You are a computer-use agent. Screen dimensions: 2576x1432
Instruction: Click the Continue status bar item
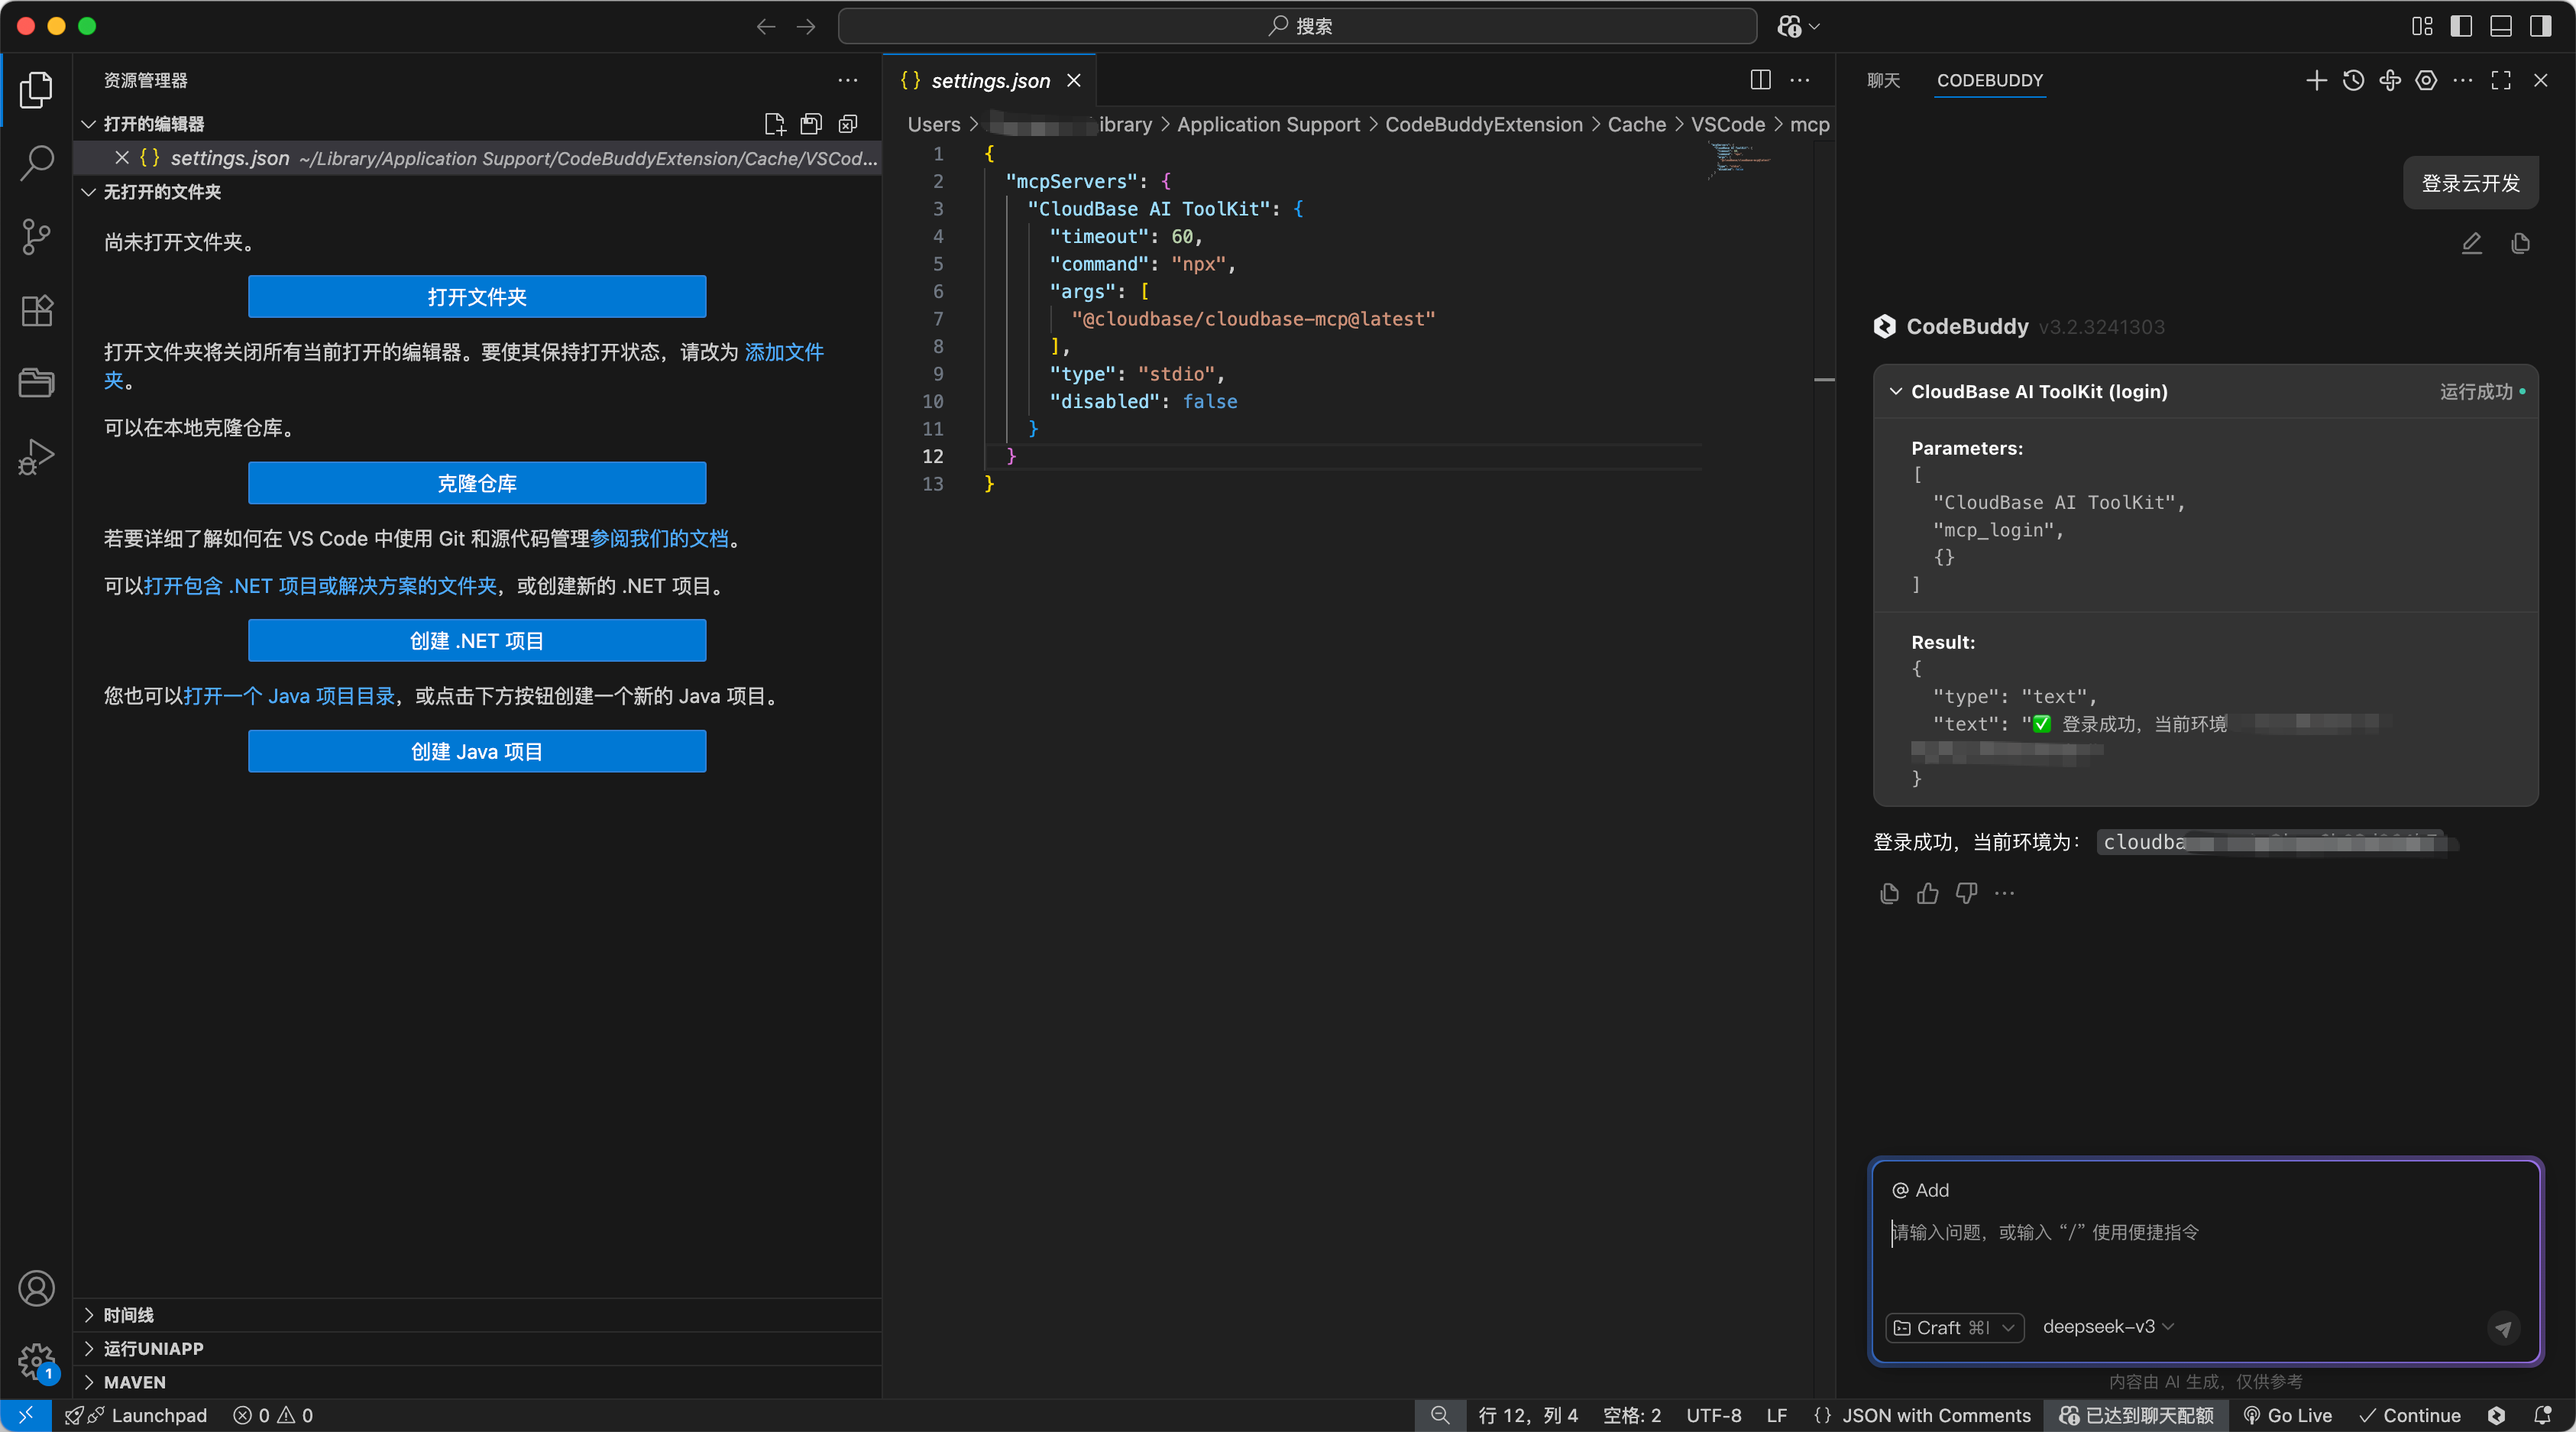pyautogui.click(x=2409, y=1415)
